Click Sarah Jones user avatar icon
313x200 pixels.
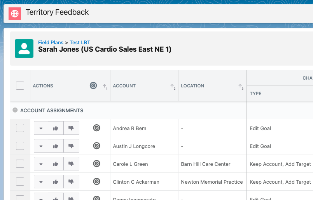tap(24, 49)
